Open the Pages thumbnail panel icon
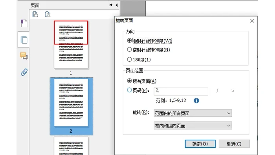Image resolution: width=275 pixels, height=155 pixels. 24,40
